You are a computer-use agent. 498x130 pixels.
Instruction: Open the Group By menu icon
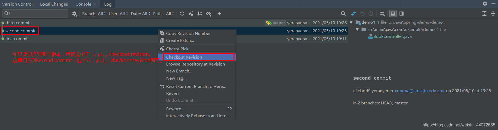(382, 14)
